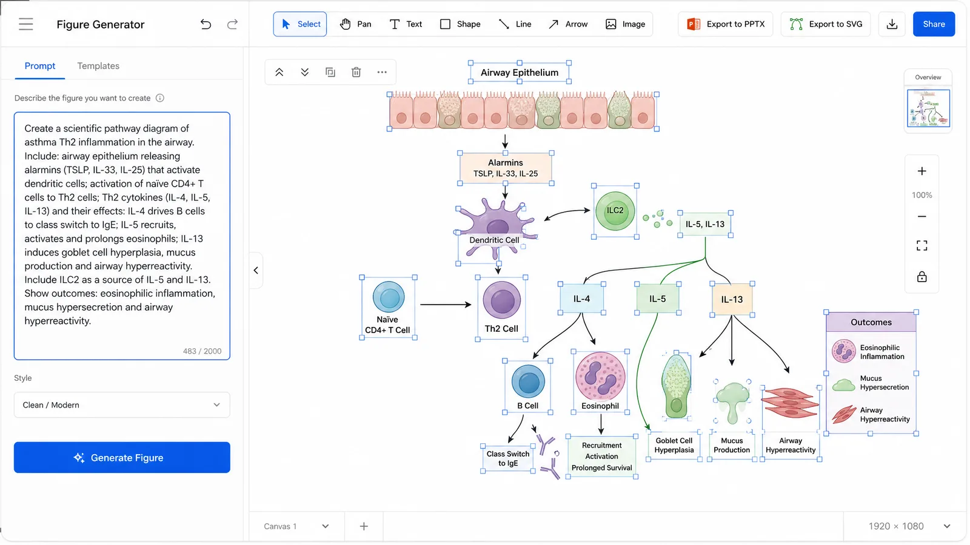This screenshot has height=545, width=970.
Task: Open the Canvas 1 dropdown
Action: coord(296,526)
